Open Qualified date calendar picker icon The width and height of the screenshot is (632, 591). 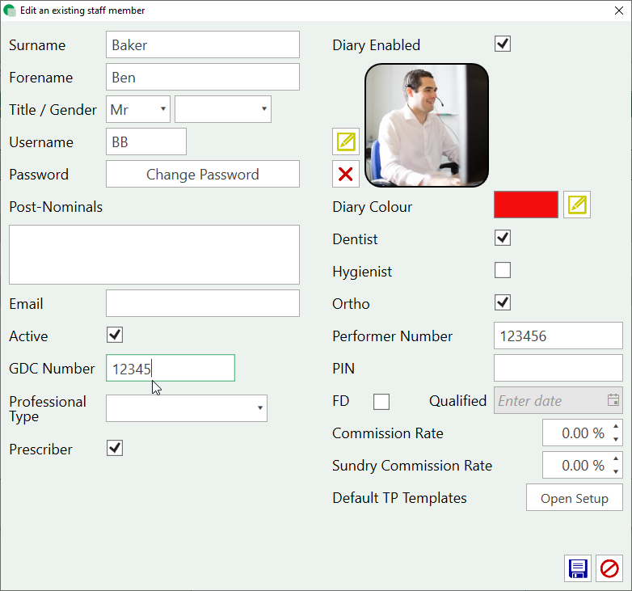pos(613,400)
